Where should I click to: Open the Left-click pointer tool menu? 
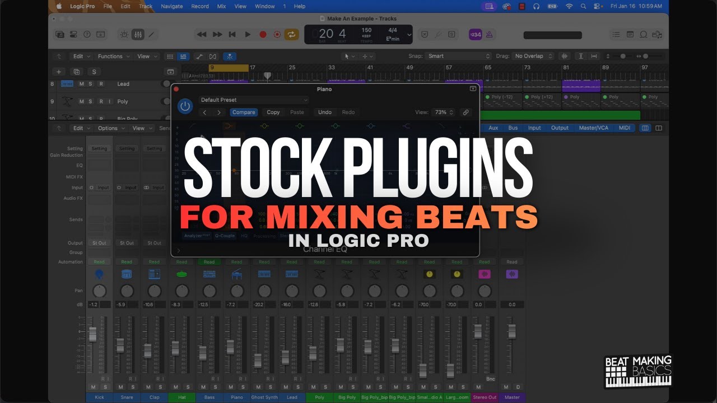(350, 56)
